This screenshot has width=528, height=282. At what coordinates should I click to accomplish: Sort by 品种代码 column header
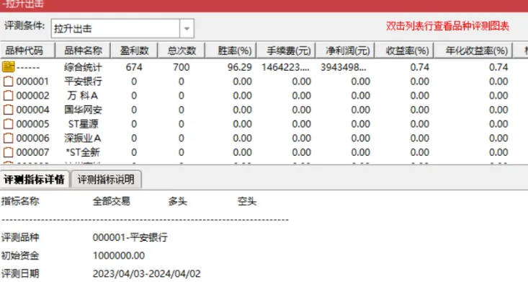(27, 50)
